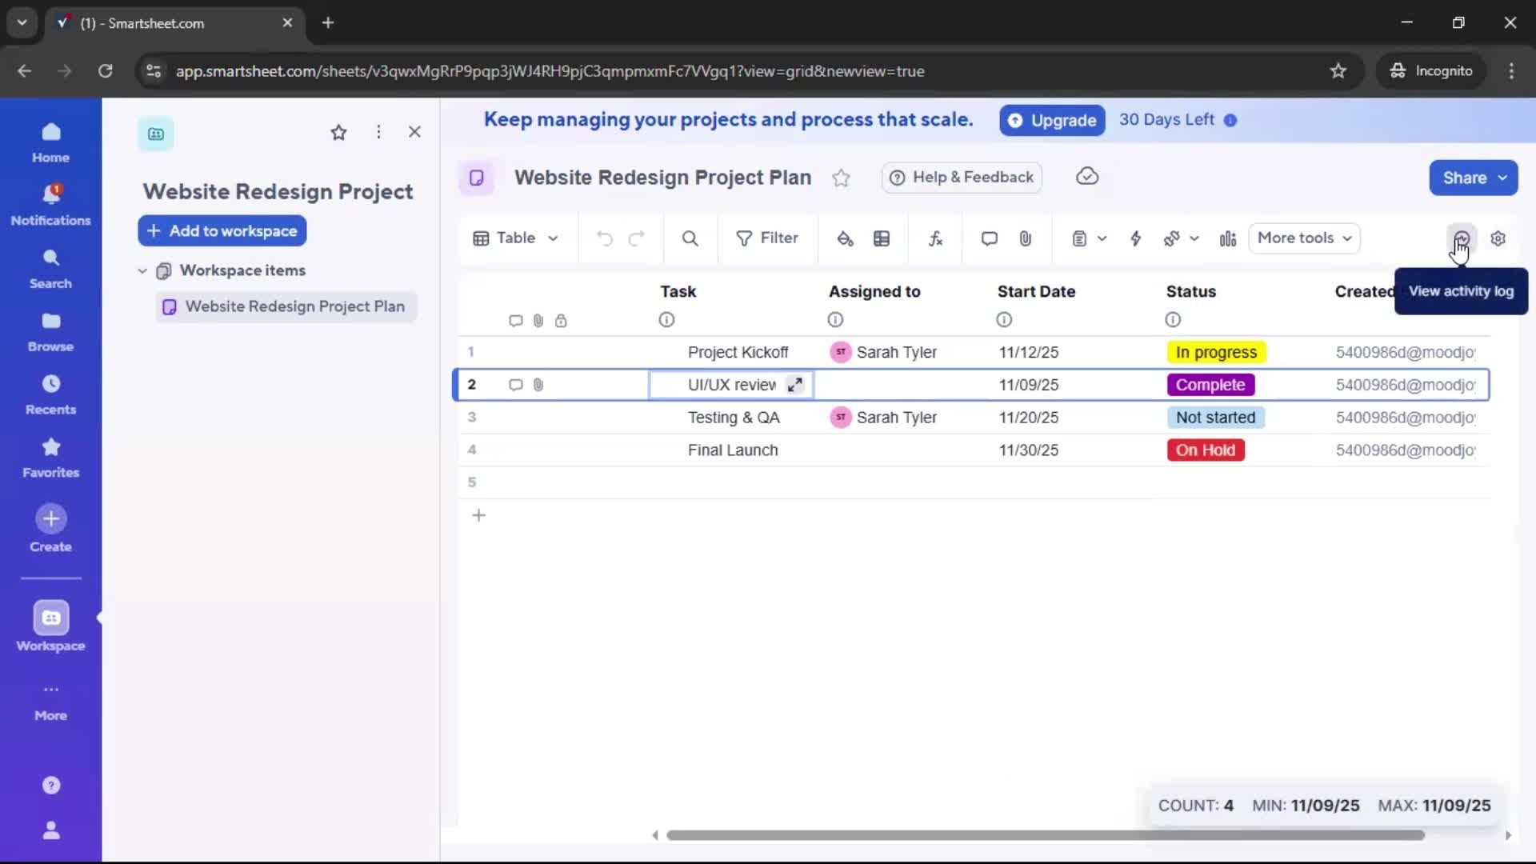Viewport: 1536px width, 864px height.
Task: Open the More tools dropdown
Action: tap(1303, 238)
